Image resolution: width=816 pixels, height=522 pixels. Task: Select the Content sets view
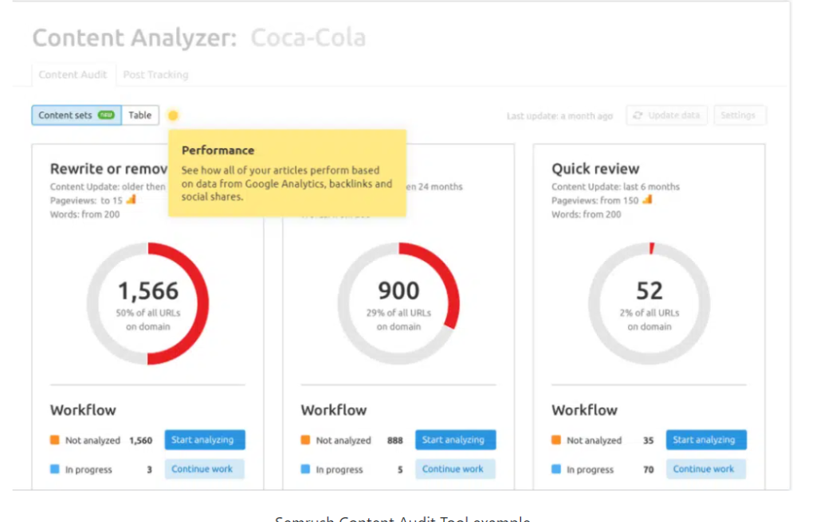[x=76, y=115]
